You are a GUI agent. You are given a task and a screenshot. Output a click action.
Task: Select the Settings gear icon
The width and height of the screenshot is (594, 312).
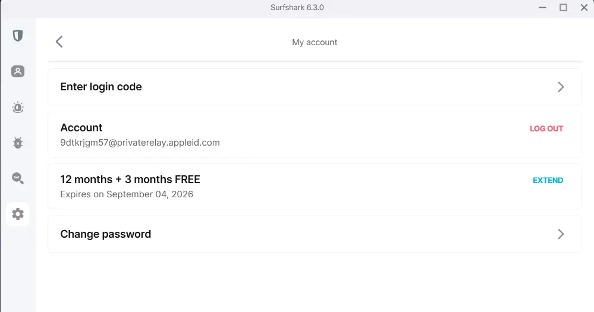[18, 214]
